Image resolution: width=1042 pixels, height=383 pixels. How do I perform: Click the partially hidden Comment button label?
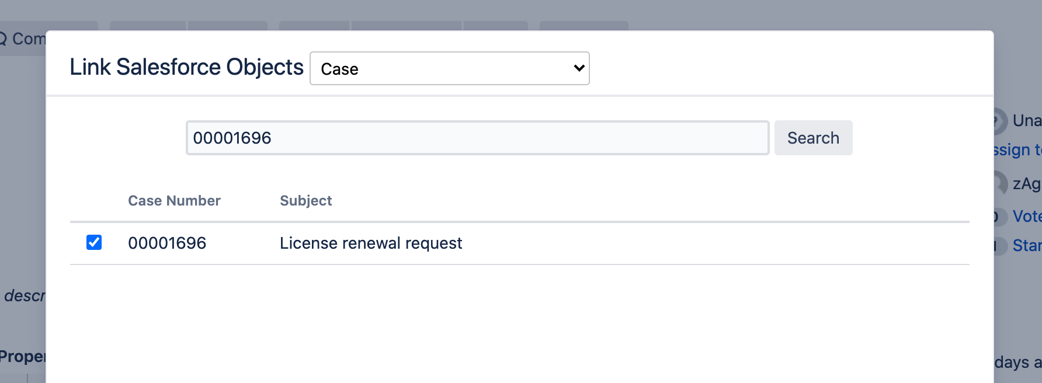pyautogui.click(x=28, y=39)
